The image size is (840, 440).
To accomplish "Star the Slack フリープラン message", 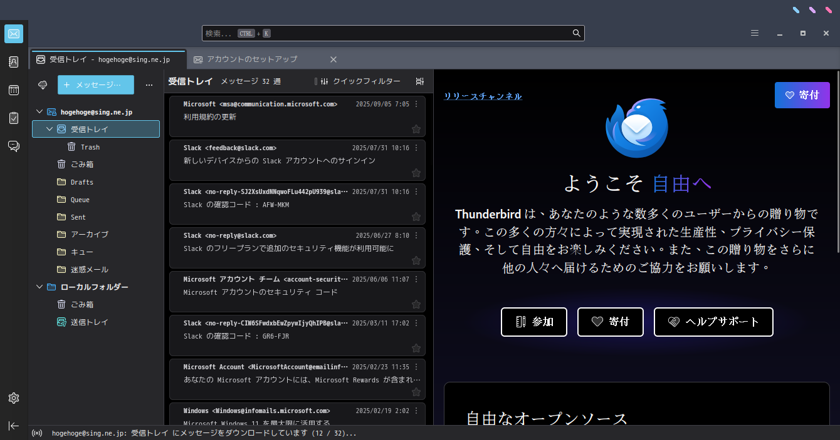I will (x=416, y=260).
